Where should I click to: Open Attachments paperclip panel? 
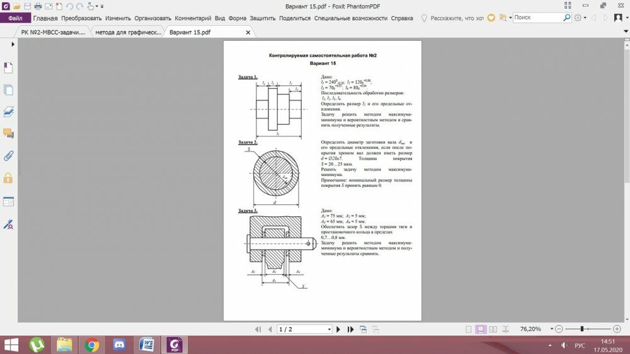[x=8, y=155]
